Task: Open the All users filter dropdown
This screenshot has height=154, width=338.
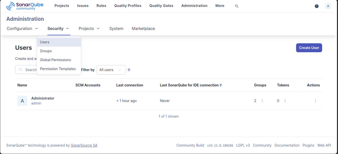Action: 111,70
